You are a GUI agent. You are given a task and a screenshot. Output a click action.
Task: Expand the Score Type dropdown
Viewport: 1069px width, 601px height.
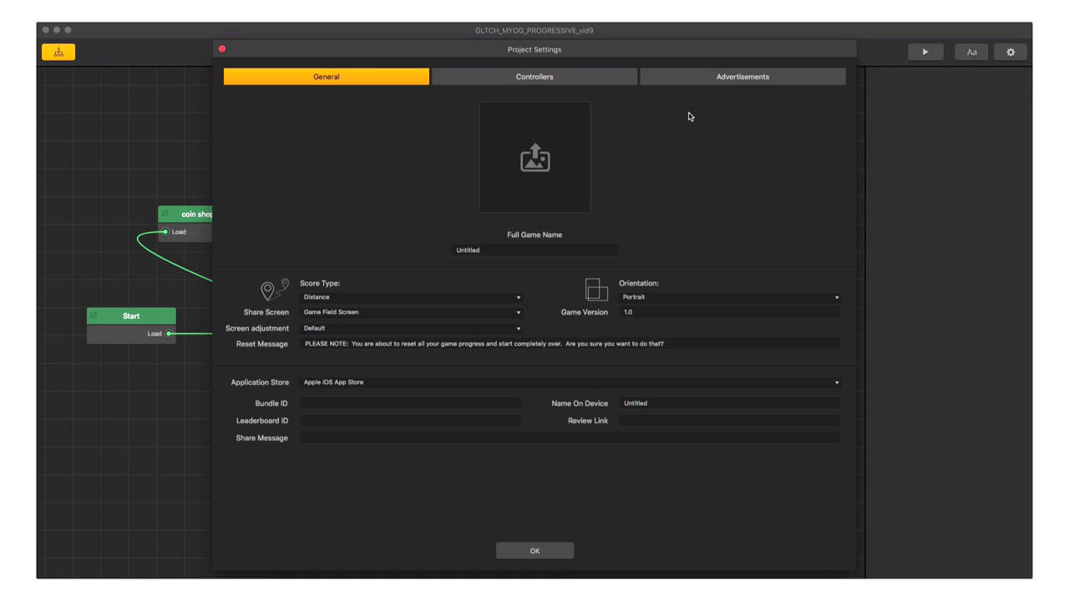[x=411, y=297]
